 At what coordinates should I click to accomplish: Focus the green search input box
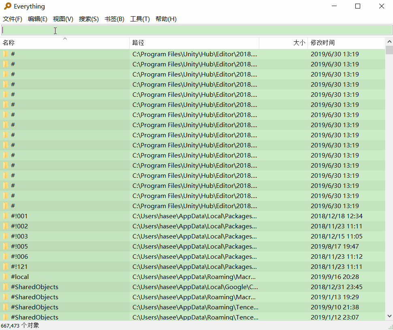pos(197,30)
